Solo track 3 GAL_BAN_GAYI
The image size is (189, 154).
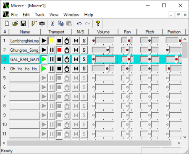pyautogui.click(x=84, y=59)
